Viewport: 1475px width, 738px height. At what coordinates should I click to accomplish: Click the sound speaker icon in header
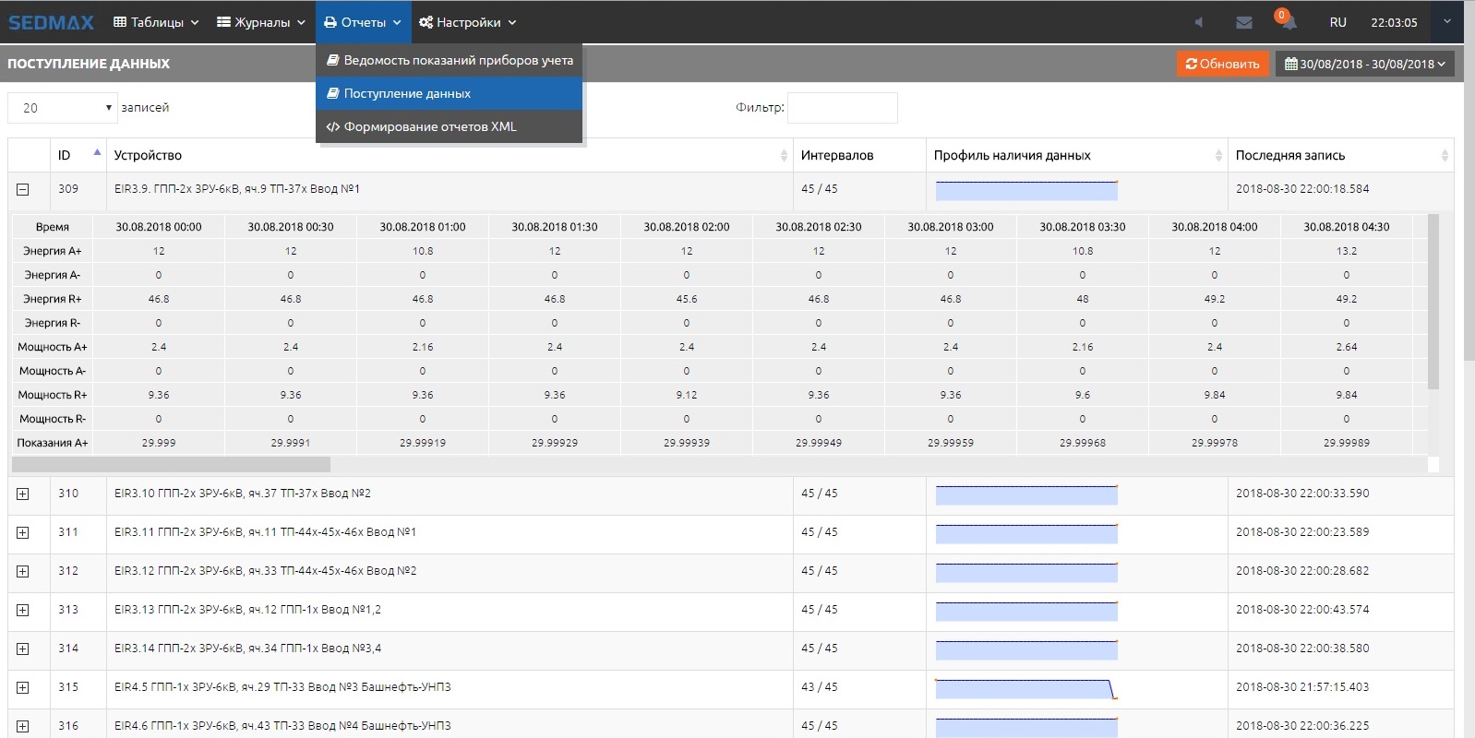pos(1198,22)
